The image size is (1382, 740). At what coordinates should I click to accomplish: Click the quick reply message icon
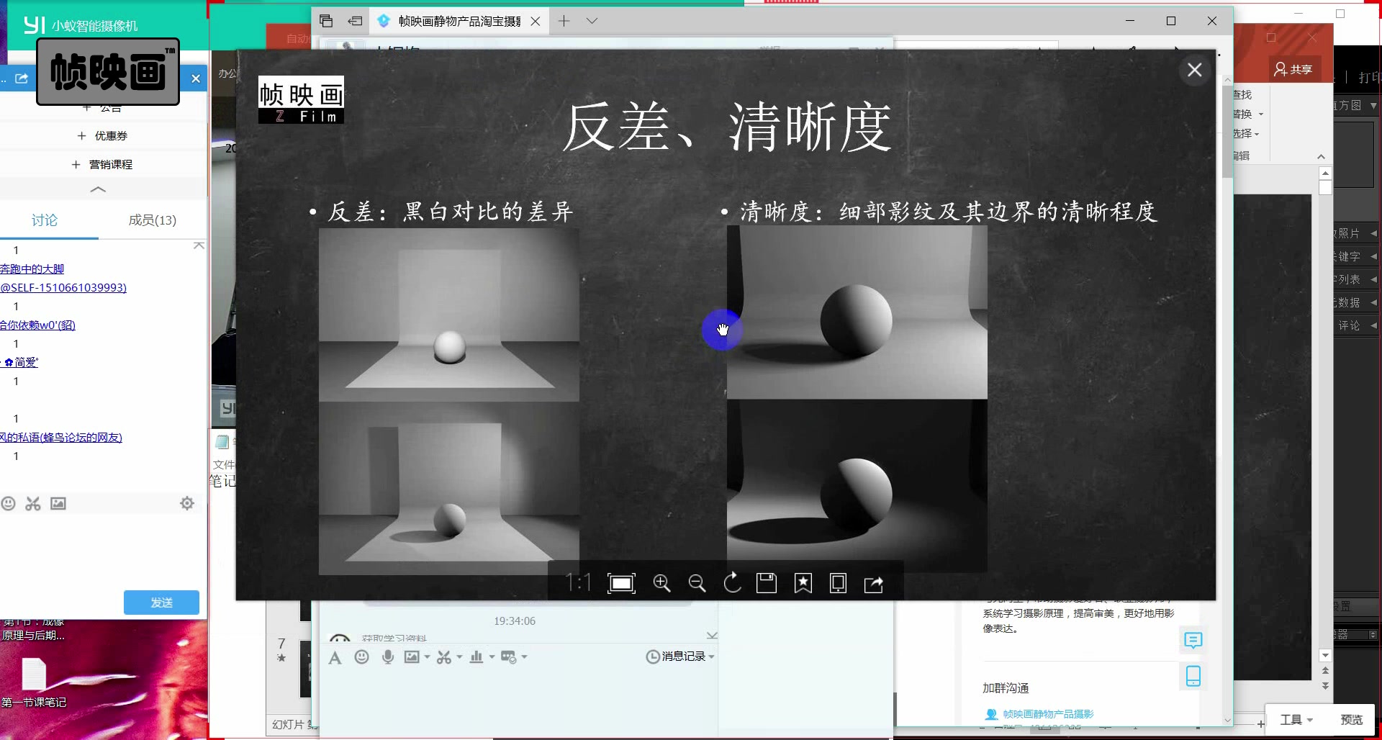[509, 656]
